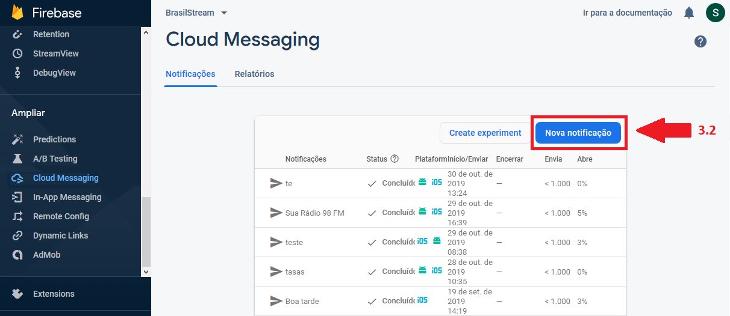This screenshot has width=730, height=316.
Task: Click the Notificações column header
Action: [x=306, y=159]
